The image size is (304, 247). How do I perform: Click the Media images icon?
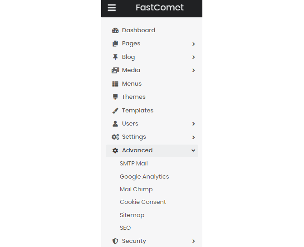(115, 70)
